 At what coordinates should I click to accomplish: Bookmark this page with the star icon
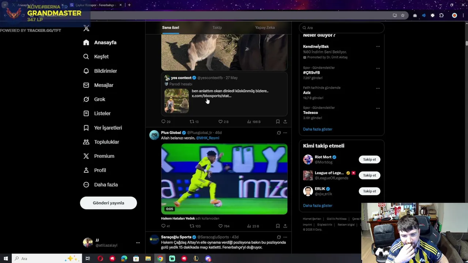(403, 15)
